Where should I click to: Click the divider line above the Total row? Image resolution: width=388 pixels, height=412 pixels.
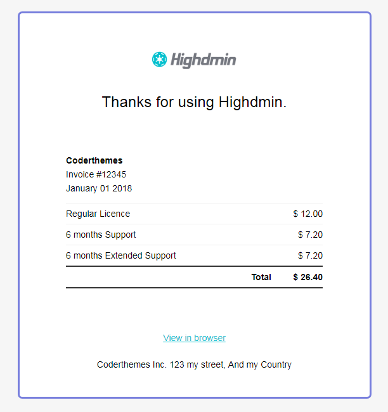(194, 266)
